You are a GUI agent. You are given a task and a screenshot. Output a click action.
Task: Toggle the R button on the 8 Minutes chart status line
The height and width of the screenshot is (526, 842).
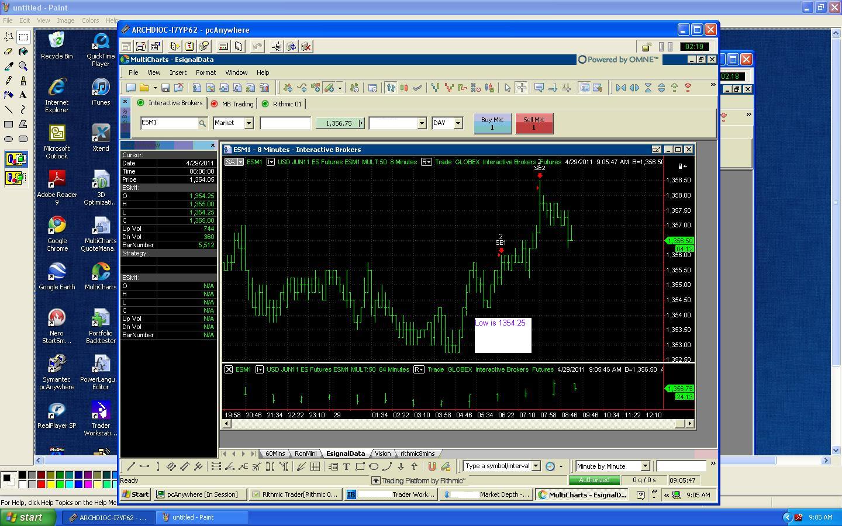pos(426,162)
